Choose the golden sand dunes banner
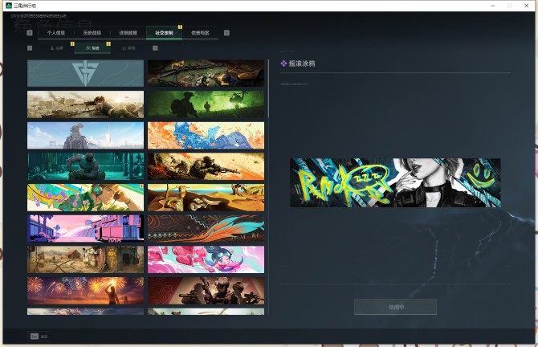The image size is (538, 347). coord(206,198)
